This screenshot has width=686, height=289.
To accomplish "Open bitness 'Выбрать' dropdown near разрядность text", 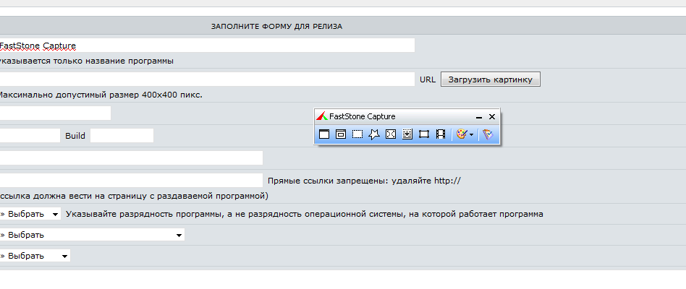I will (29, 215).
